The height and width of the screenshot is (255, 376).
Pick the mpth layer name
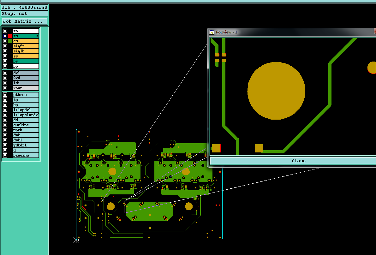pyautogui.click(x=26, y=130)
